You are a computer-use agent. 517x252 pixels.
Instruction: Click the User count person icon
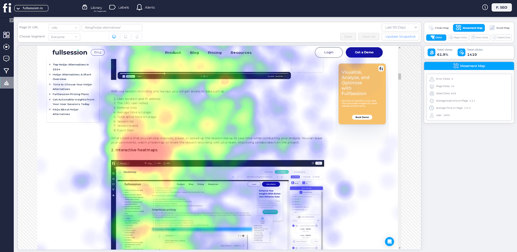432,115
